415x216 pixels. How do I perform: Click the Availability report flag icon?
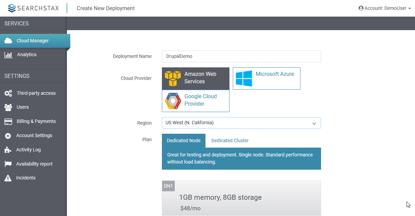pos(8,164)
